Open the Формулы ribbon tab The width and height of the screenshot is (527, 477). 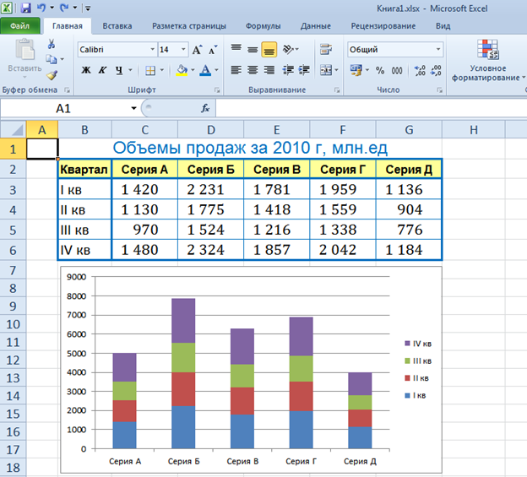click(x=263, y=26)
